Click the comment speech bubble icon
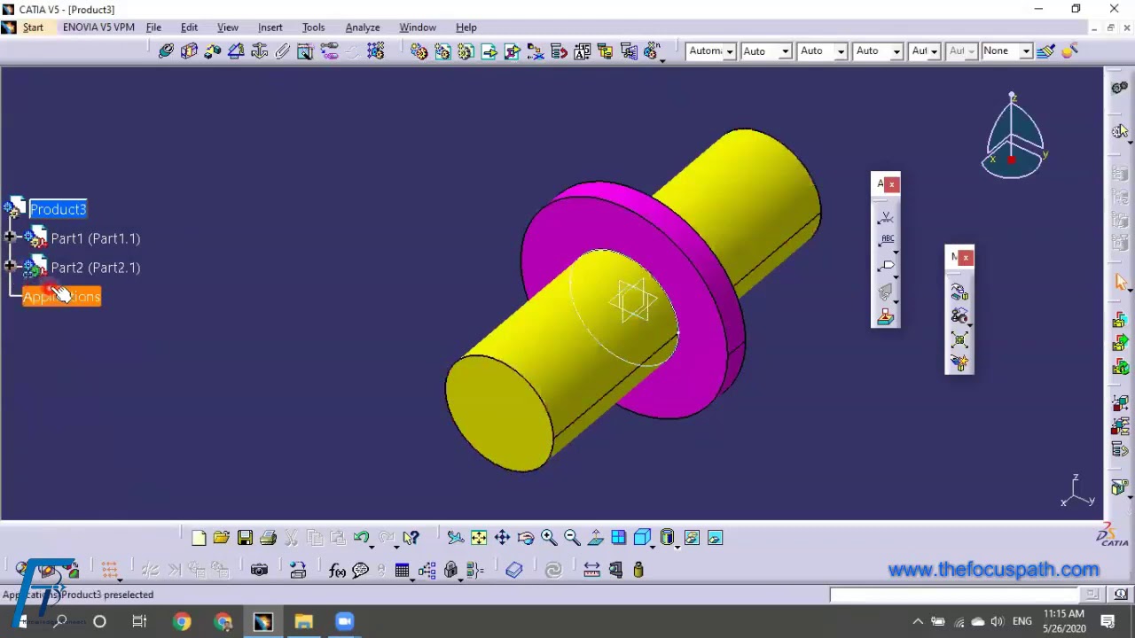The height and width of the screenshot is (638, 1135). [360, 570]
